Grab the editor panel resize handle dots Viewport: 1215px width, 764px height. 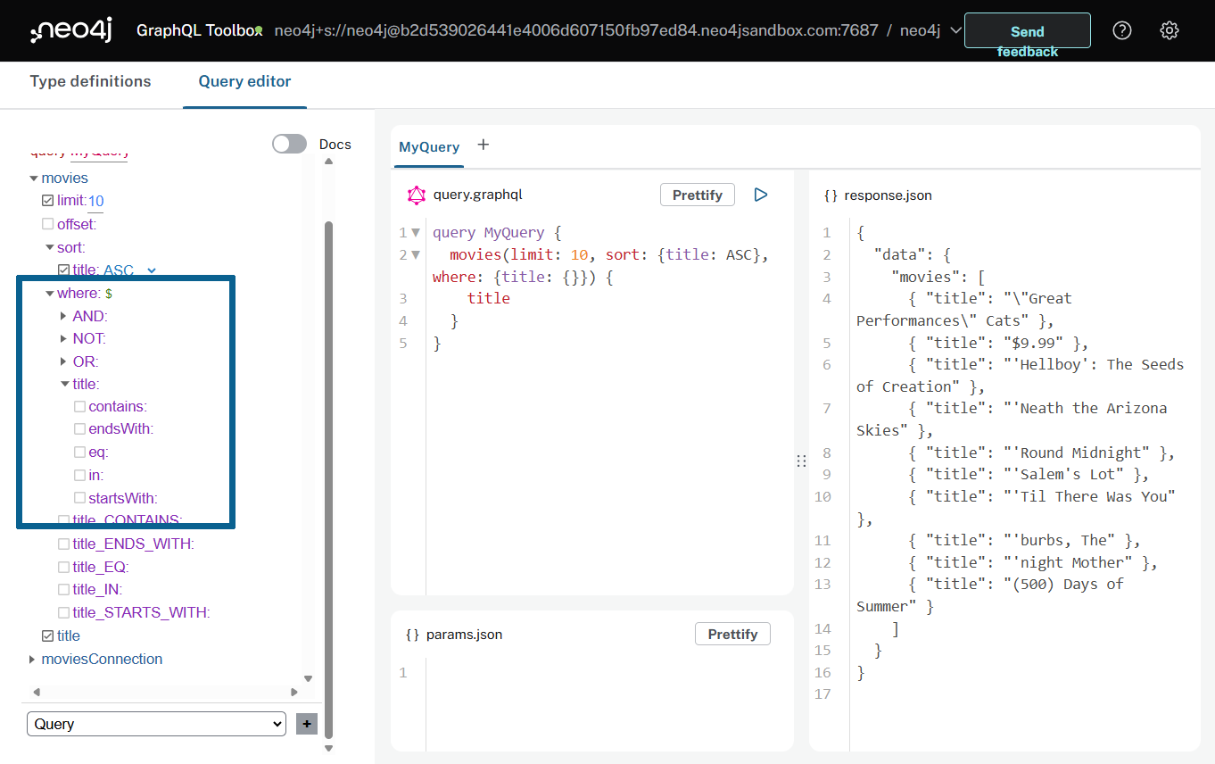[801, 461]
